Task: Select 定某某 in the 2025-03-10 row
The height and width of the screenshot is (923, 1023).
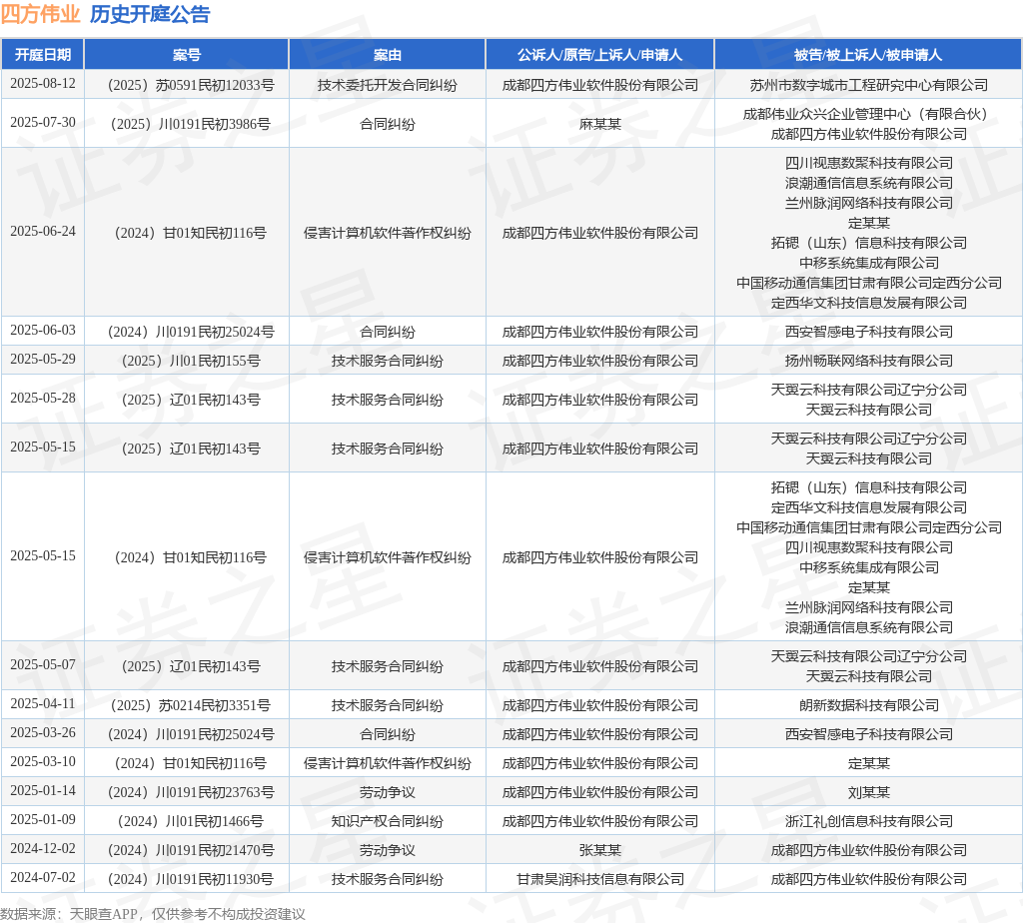Action: pos(869,763)
